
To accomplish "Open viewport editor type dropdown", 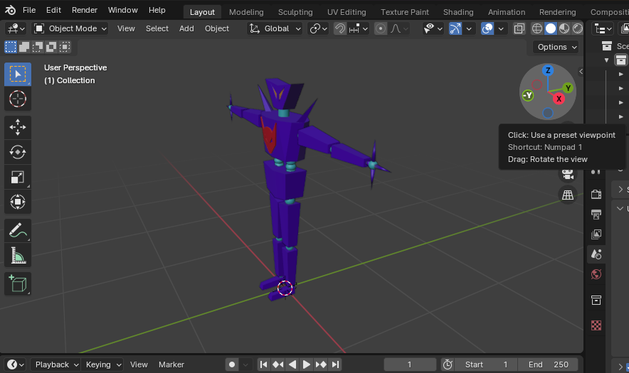I will point(16,28).
